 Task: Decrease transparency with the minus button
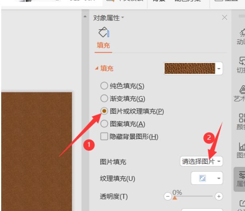click(x=168, y=196)
